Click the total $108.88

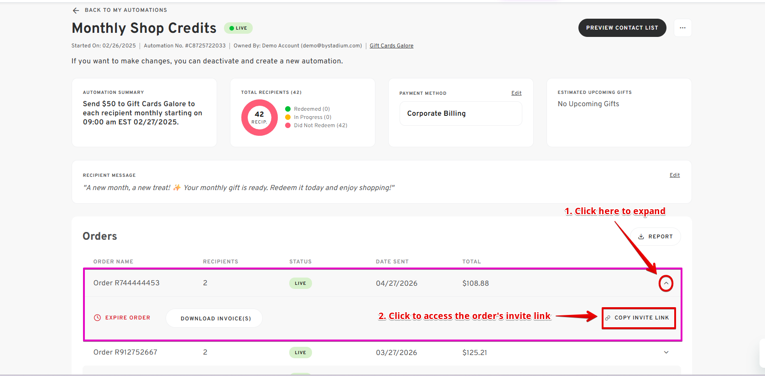pos(475,283)
